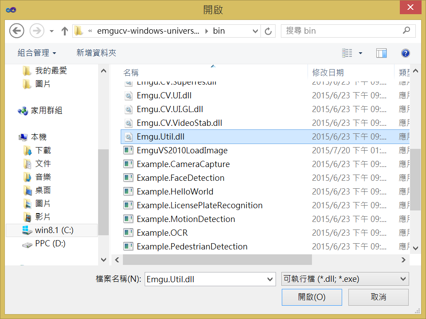The image size is (426, 319).
Task: Select 我的最愛 in navigation pane
Action: pos(51,70)
